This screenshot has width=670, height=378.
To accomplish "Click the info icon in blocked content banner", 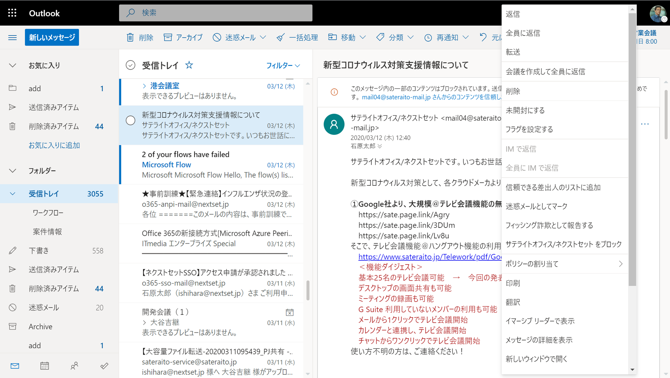I will coord(334,92).
